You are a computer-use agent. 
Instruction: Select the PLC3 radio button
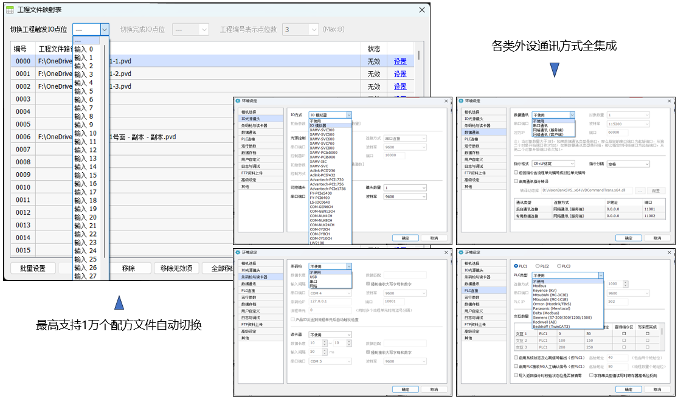point(559,266)
